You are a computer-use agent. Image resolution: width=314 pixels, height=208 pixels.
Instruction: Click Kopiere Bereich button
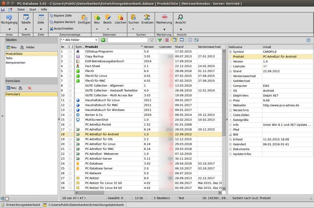click(x=63, y=22)
